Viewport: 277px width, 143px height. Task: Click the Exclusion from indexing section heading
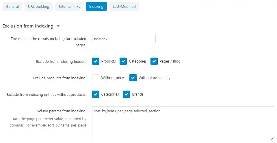(x=28, y=26)
